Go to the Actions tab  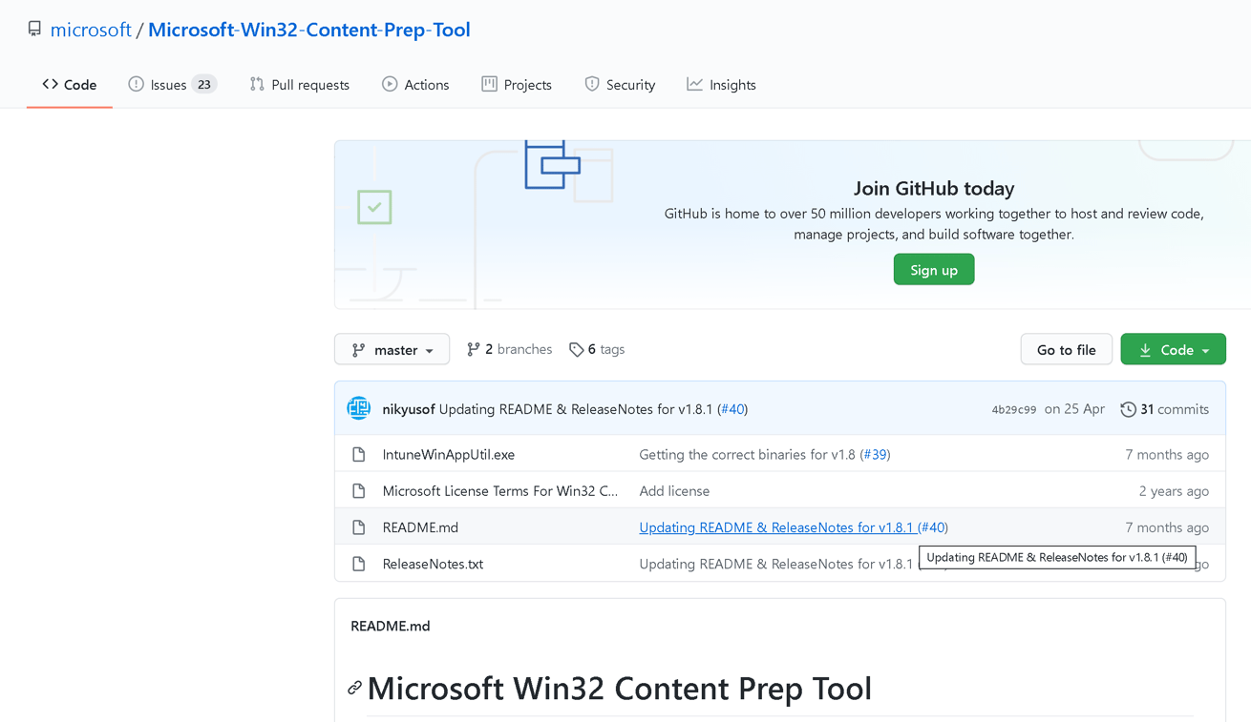pos(415,85)
